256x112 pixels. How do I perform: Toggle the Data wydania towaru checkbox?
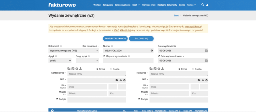(x=159, y=56)
